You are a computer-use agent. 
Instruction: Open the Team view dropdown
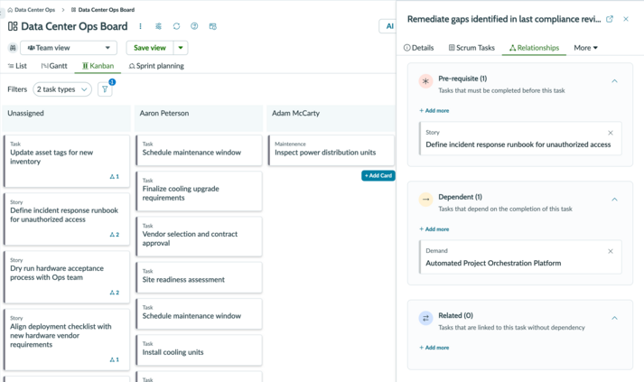click(69, 48)
